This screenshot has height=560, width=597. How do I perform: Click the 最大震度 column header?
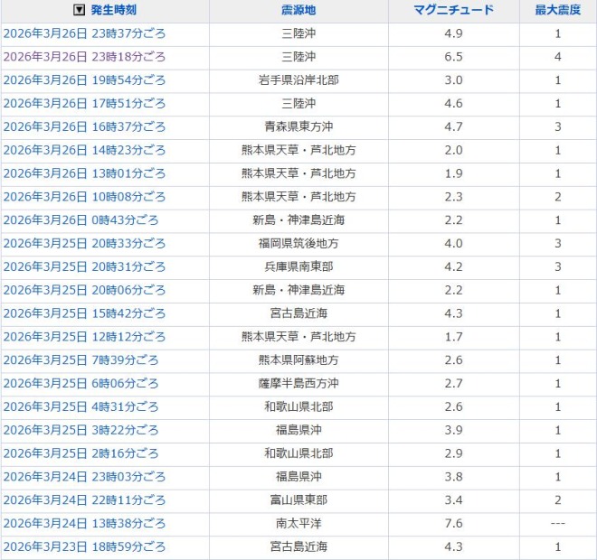click(x=557, y=10)
